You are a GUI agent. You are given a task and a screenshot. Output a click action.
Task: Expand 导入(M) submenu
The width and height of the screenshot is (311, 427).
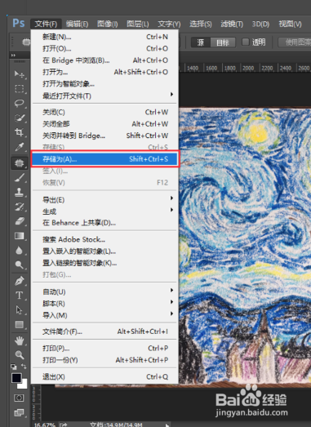coord(104,315)
